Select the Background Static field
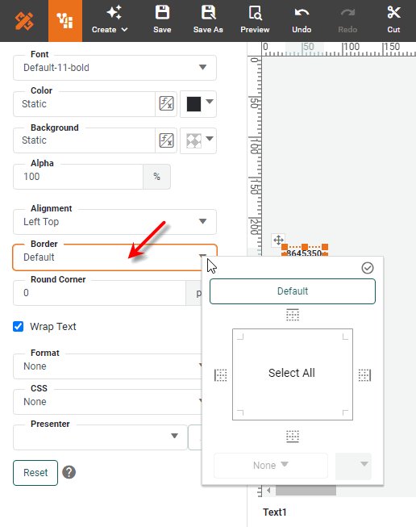Screen dimensions: 416x527 point(85,140)
